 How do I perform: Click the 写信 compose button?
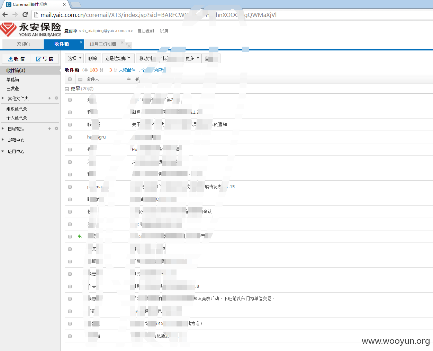tap(44, 59)
